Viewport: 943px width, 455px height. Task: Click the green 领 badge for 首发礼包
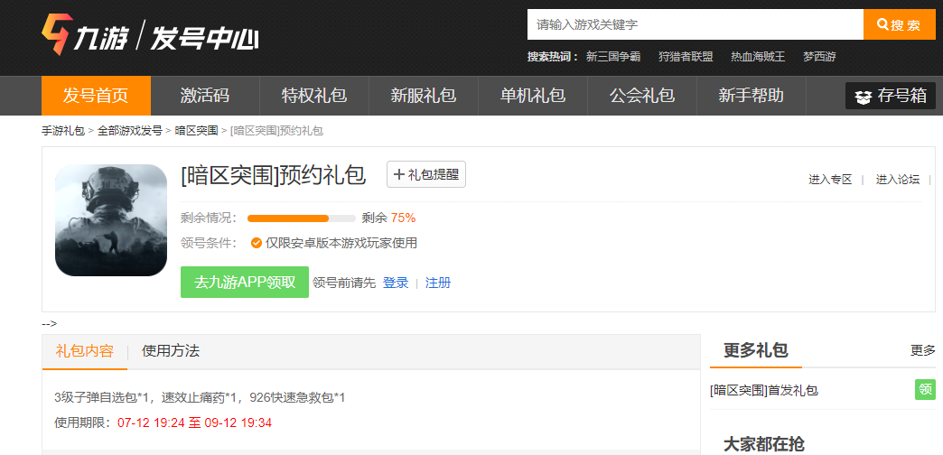pos(924,390)
